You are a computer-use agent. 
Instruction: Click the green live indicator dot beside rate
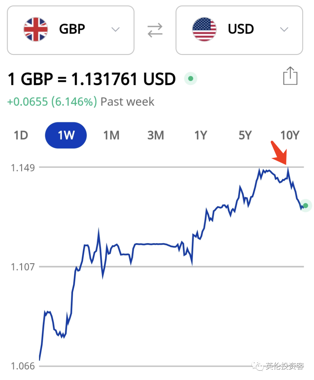(x=191, y=79)
